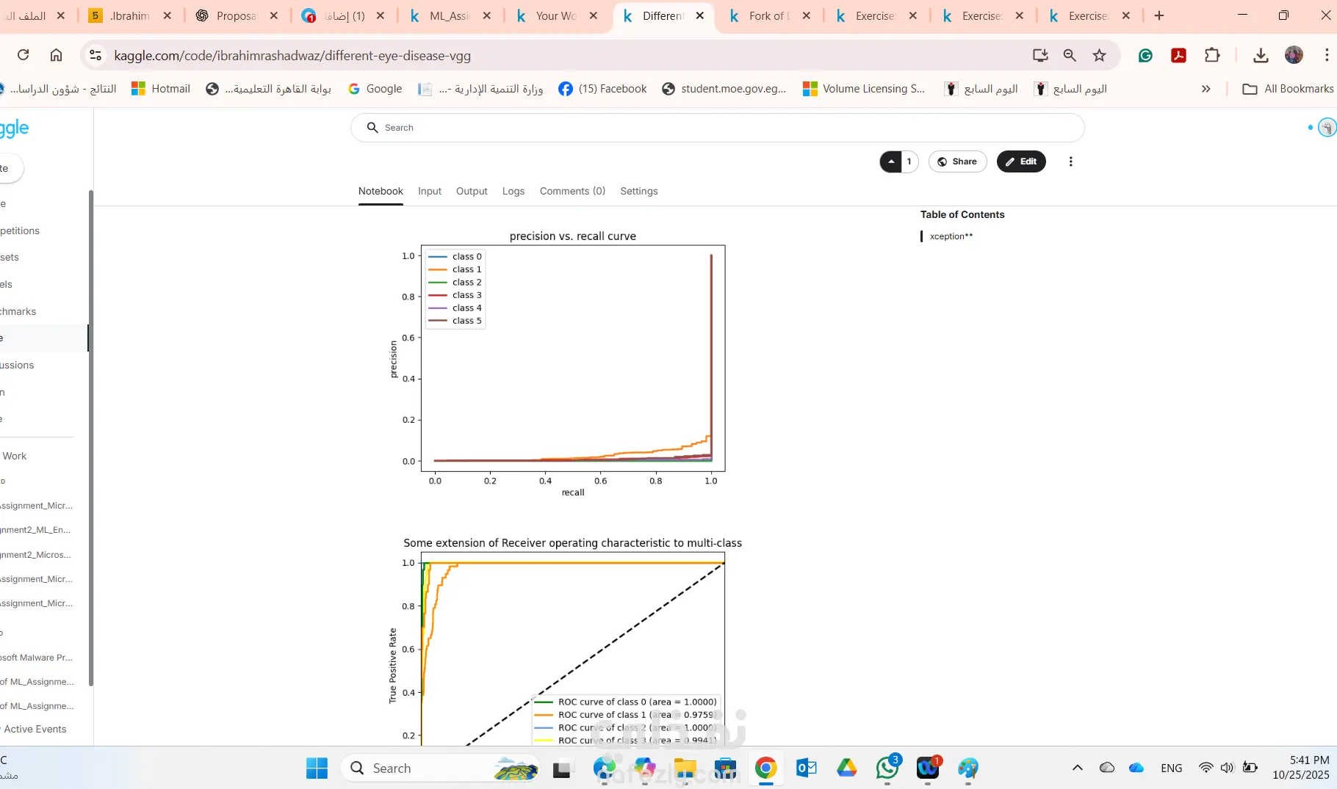Open Task View on the taskbar
Image resolution: width=1337 pixels, height=789 pixels.
pos(562,768)
